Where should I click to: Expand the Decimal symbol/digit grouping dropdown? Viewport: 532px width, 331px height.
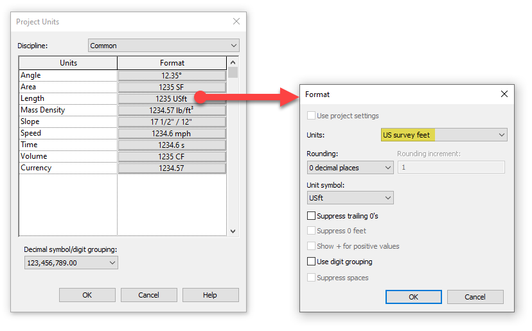[x=71, y=263]
